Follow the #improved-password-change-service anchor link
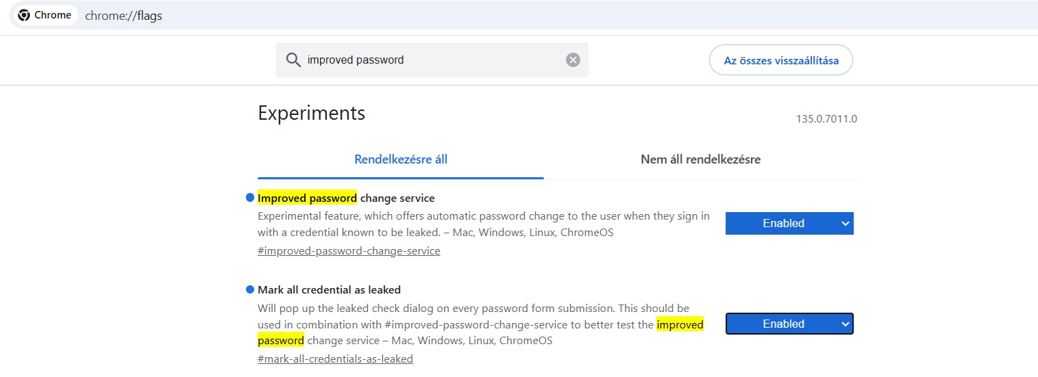The image size is (1038, 377). tap(349, 250)
